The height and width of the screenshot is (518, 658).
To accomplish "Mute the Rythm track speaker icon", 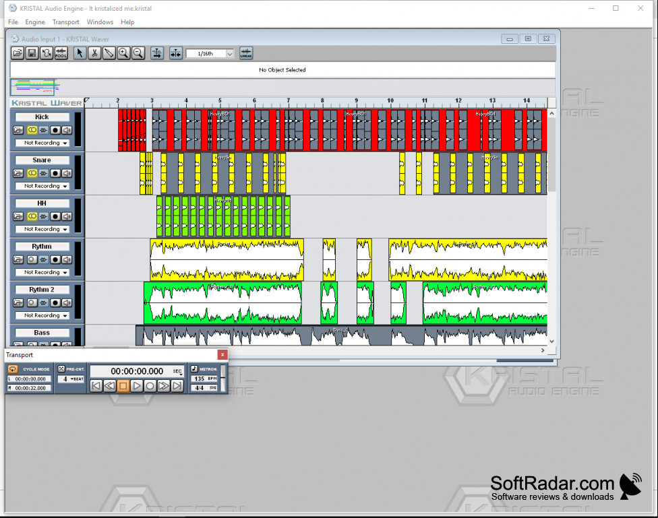I will [x=67, y=259].
